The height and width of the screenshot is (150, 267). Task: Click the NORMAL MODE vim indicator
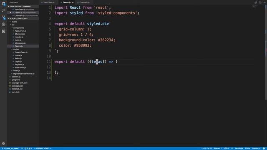(x=43, y=148)
